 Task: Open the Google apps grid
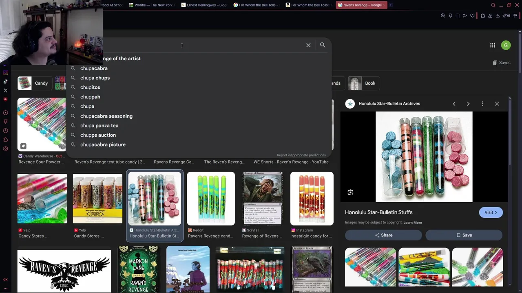pyautogui.click(x=493, y=45)
